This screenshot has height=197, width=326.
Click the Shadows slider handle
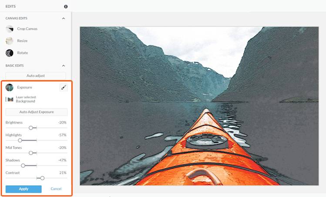coord(23,166)
